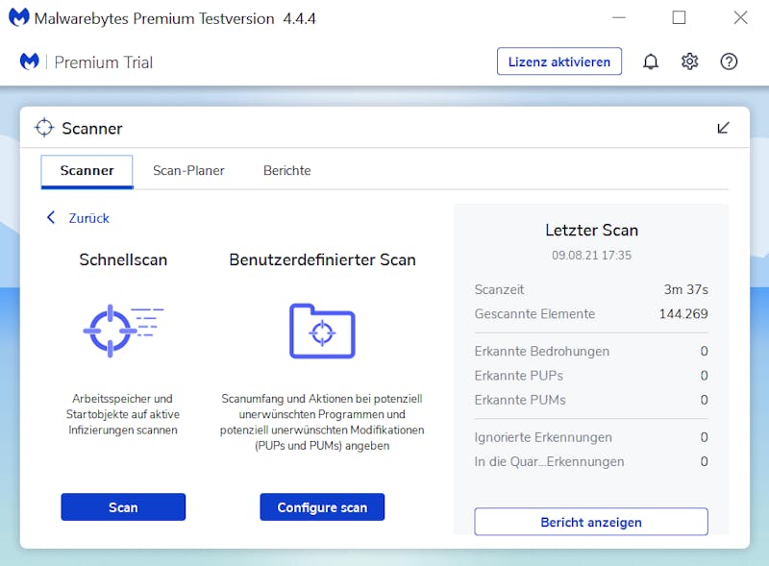Close the Malwarebytes window
Screen dimensions: 769x566
tap(740, 17)
